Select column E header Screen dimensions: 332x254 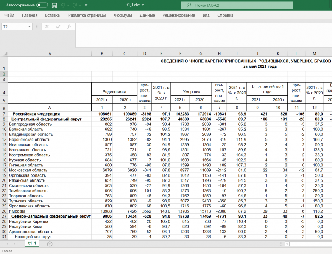pyautogui.click(x=162, y=54)
